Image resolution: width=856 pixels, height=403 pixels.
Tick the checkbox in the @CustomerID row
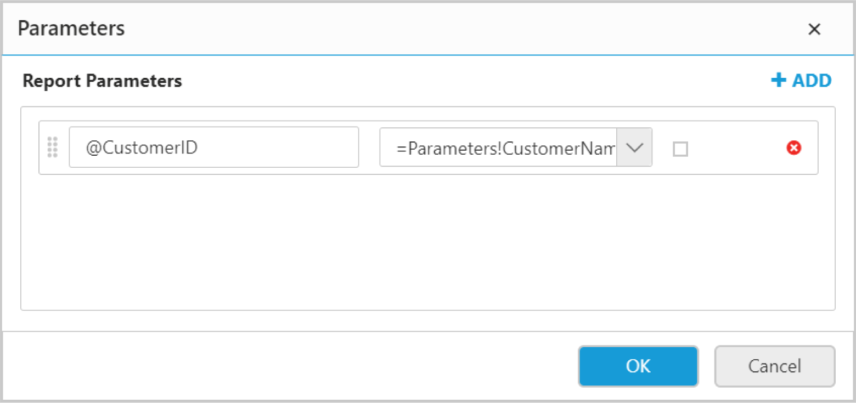pos(680,149)
